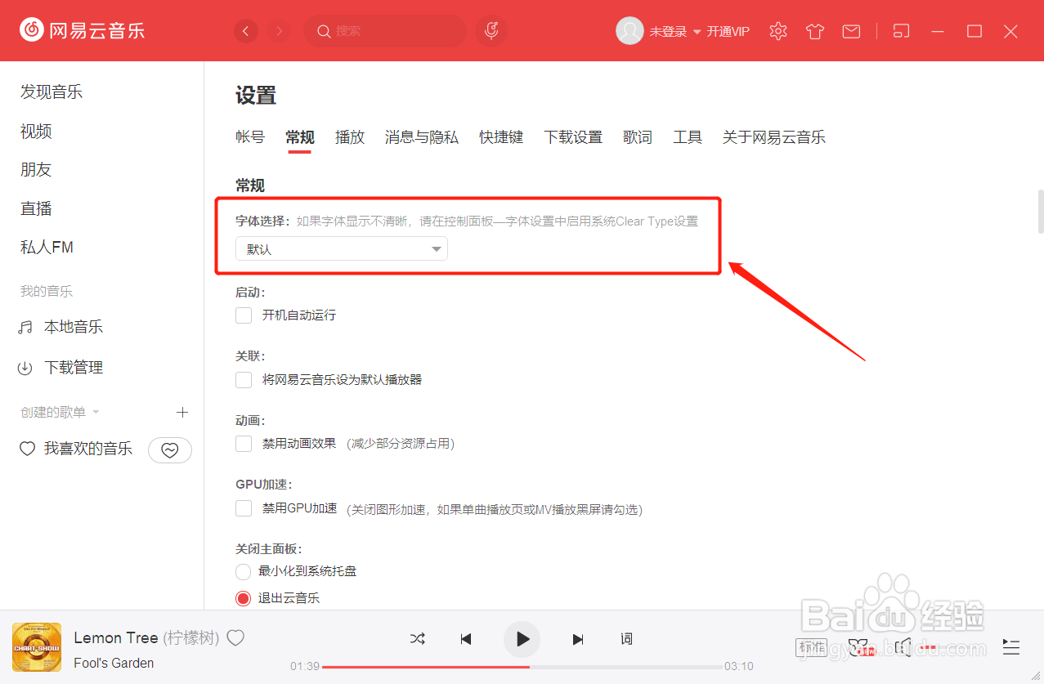This screenshot has height=684, width=1044.
Task: Open 视频 in sidebar
Action: coord(36,131)
